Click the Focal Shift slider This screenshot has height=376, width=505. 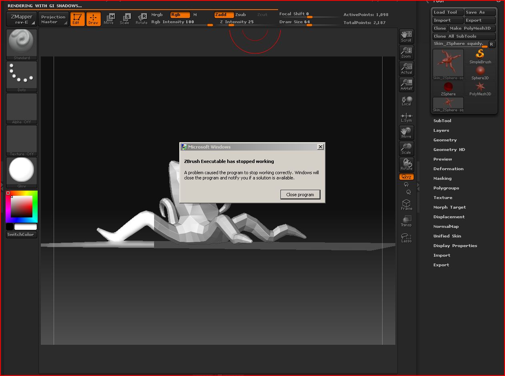point(309,14)
